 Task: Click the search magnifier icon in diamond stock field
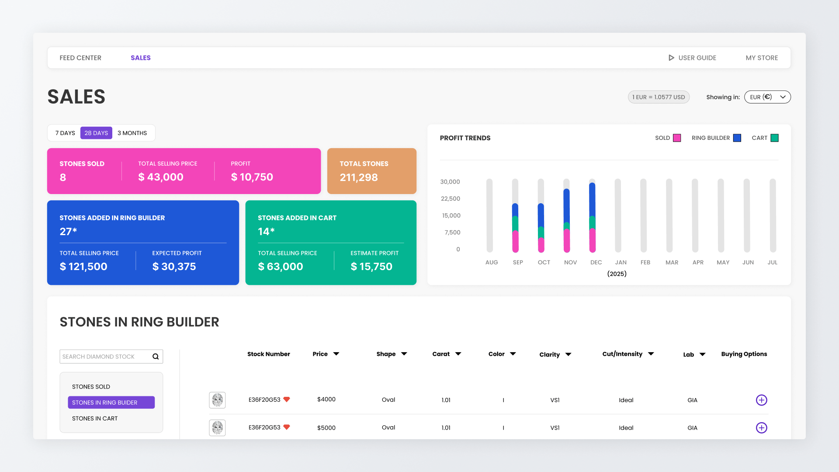156,357
